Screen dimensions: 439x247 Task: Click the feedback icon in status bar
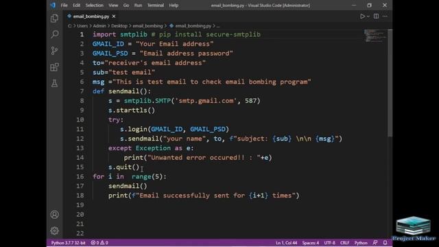(375, 243)
